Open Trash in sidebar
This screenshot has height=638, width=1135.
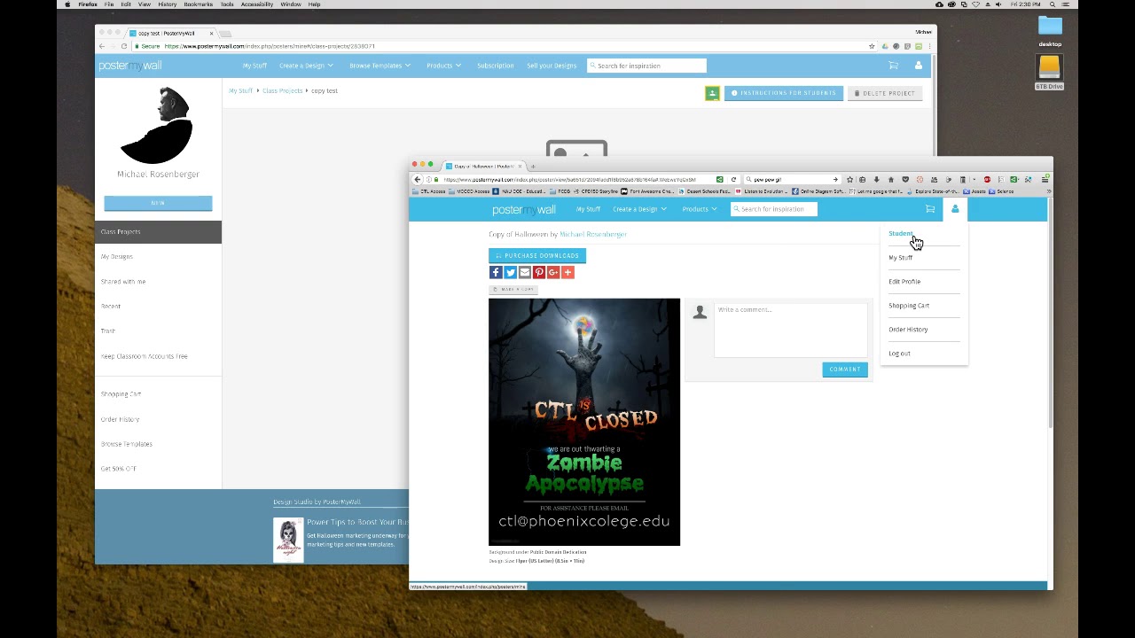[108, 331]
